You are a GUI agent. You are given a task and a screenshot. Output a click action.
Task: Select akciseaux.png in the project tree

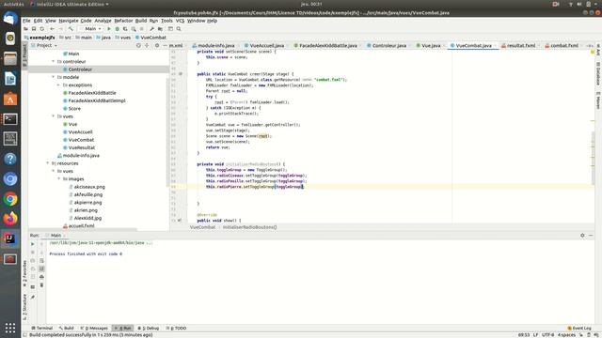click(x=89, y=187)
